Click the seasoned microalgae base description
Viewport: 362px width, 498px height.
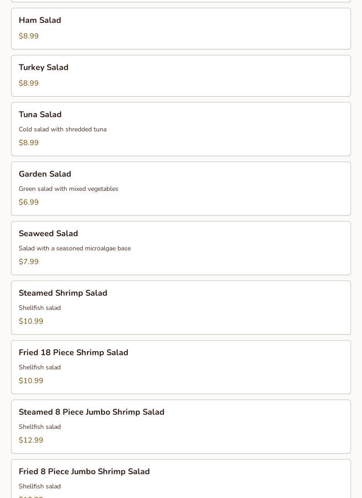click(75, 249)
